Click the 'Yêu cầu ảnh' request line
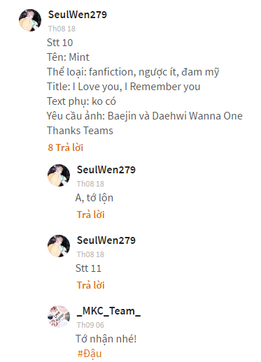 click(145, 116)
